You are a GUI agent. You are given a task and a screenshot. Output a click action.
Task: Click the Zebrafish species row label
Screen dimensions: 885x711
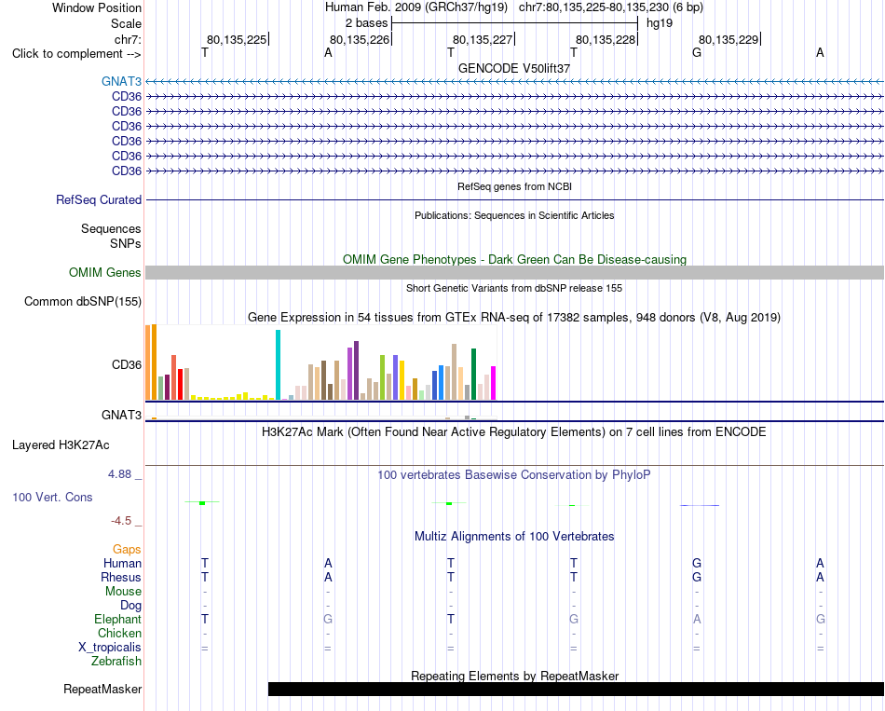pos(116,661)
